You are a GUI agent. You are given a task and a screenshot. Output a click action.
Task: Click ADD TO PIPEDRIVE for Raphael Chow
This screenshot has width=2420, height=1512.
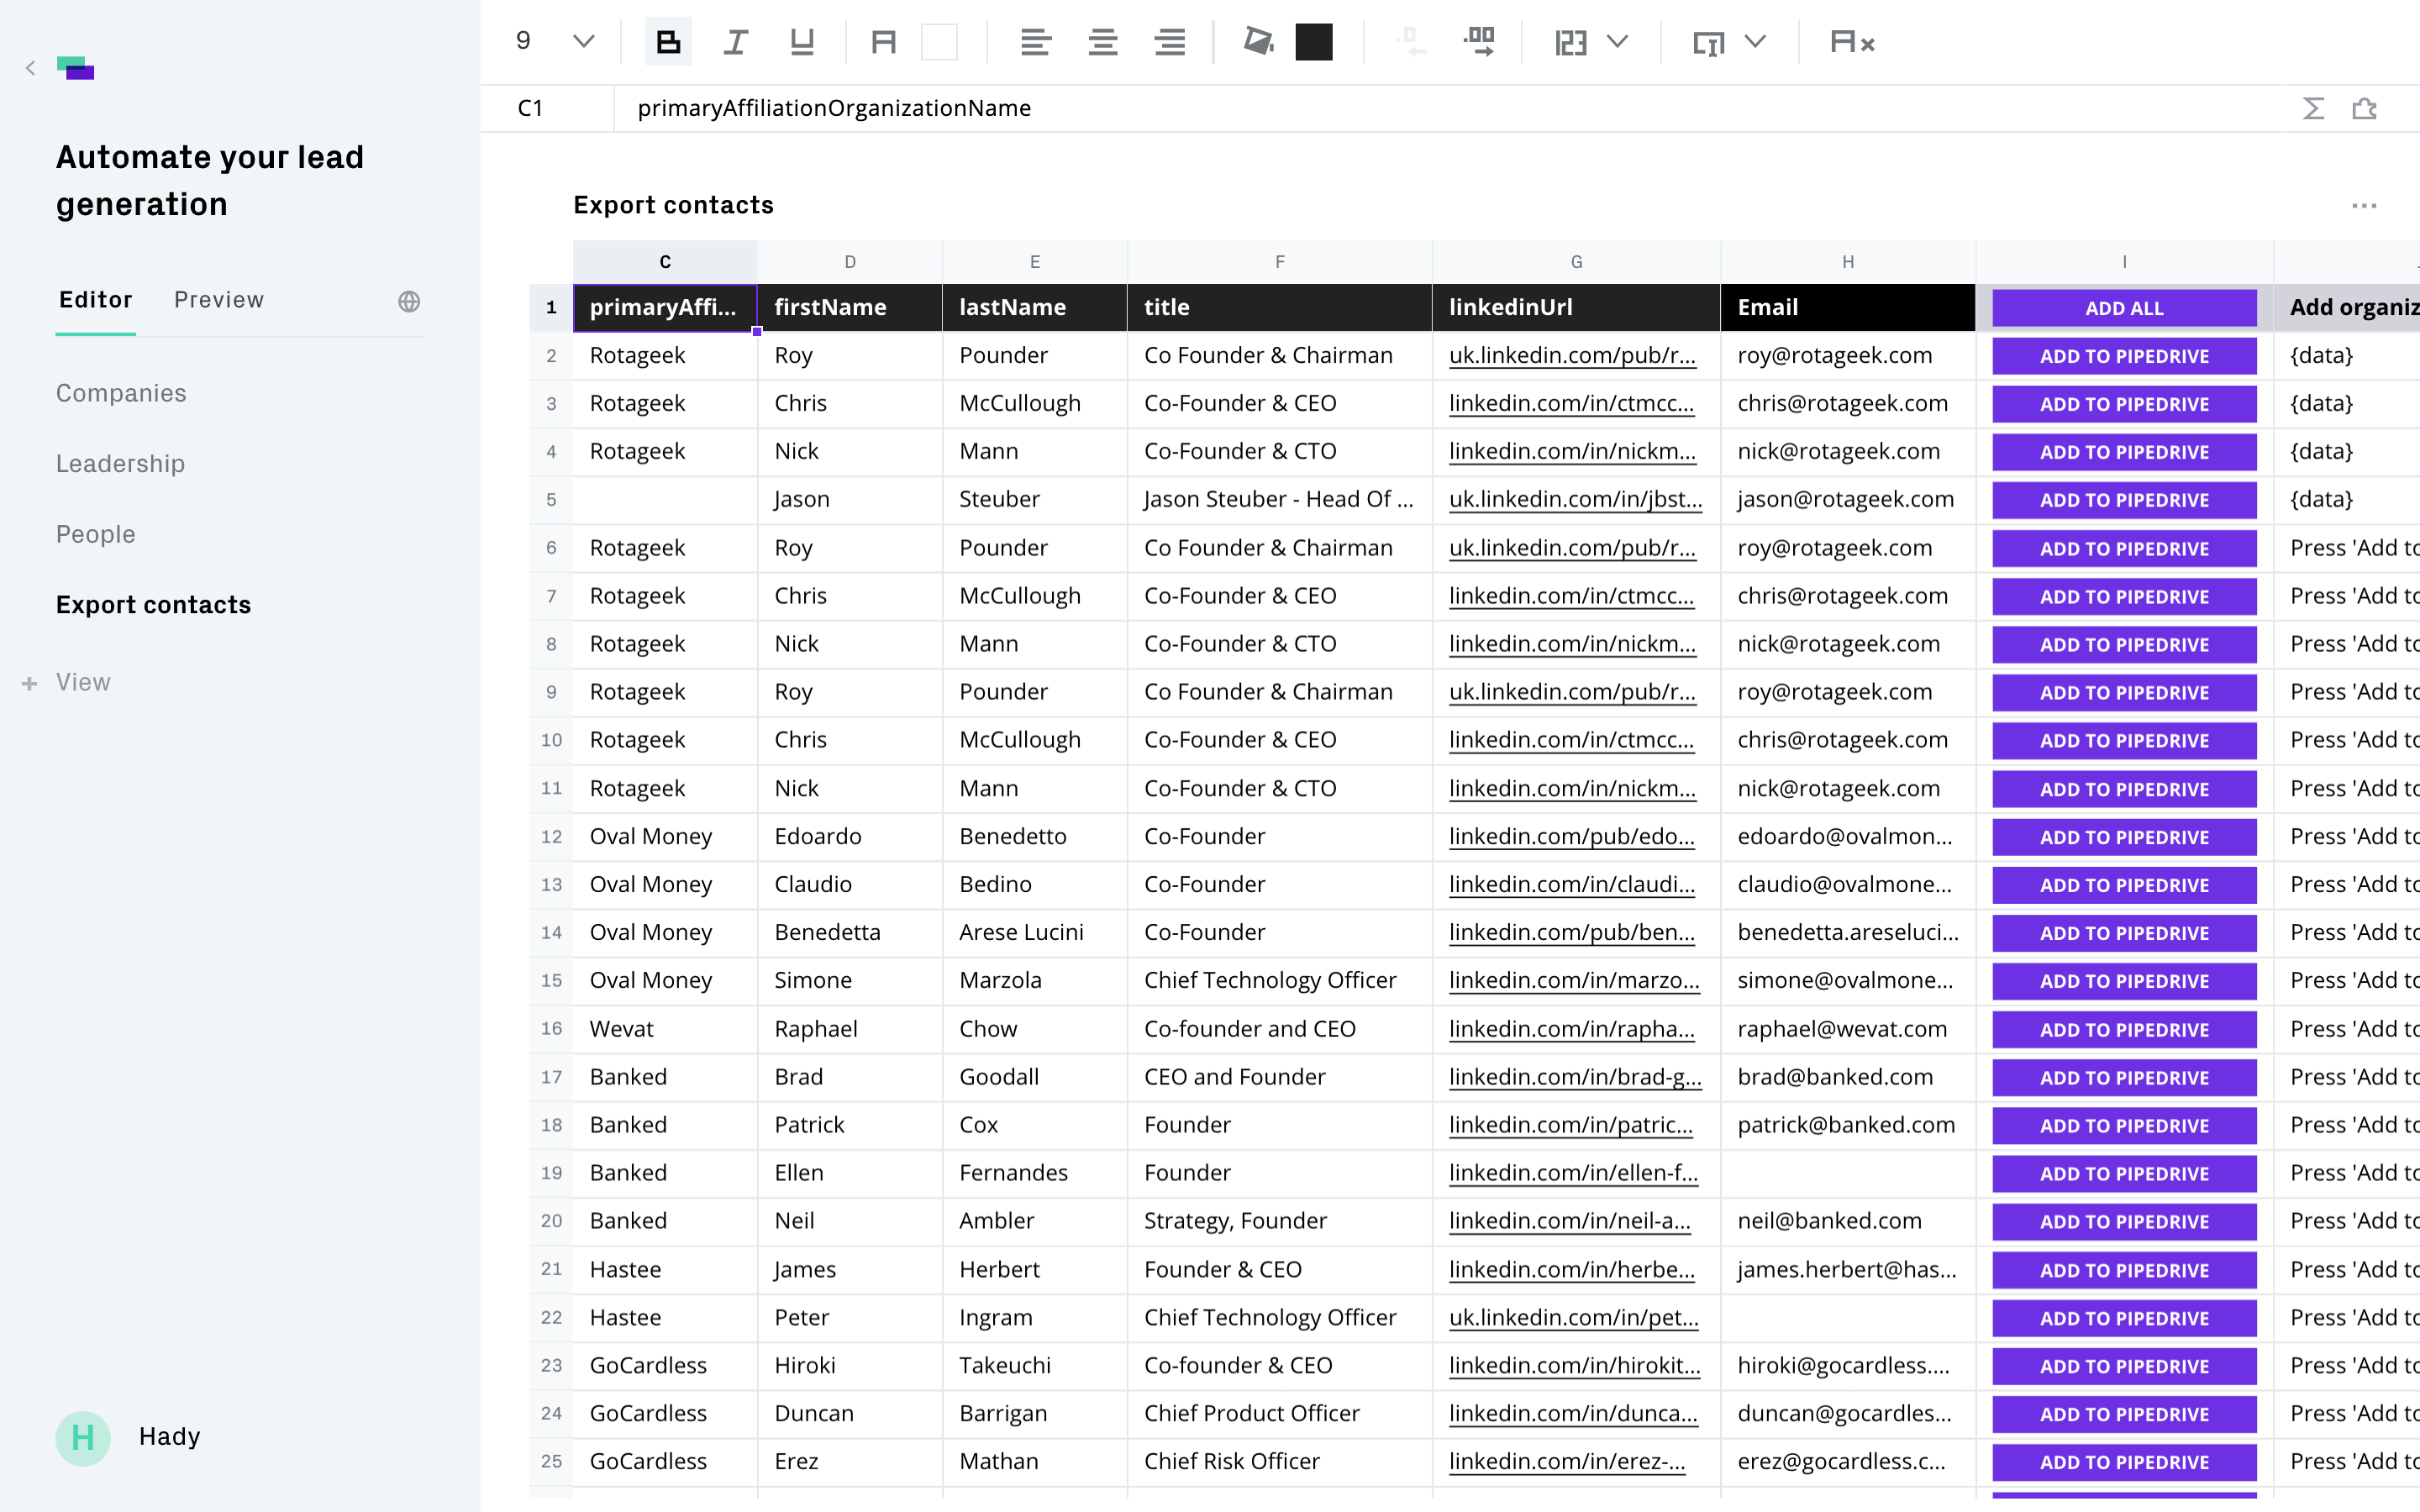pyautogui.click(x=2124, y=1030)
